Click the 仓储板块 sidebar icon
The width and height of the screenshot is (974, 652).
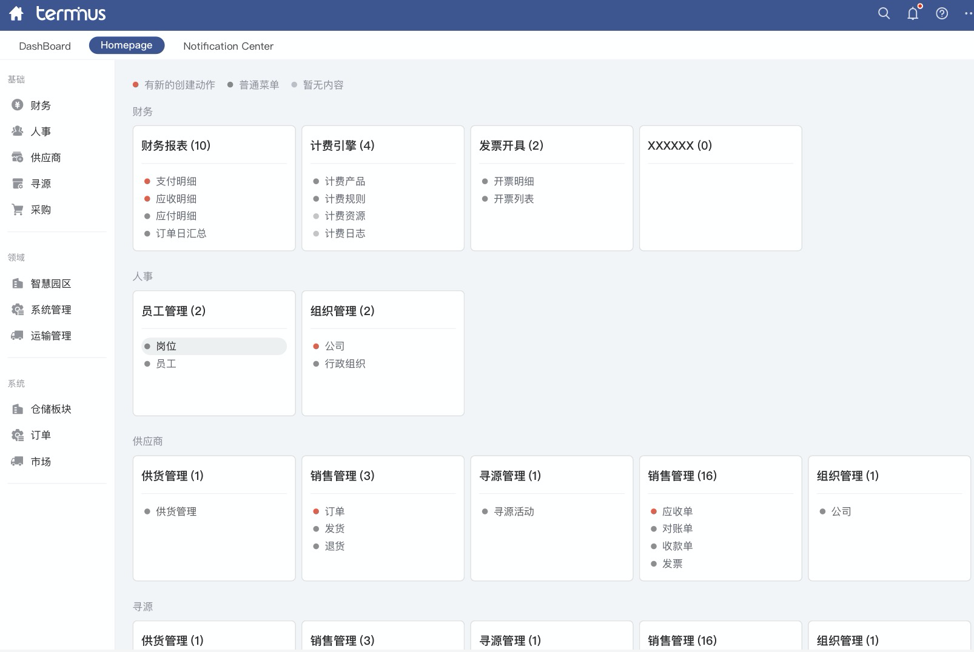coord(18,409)
